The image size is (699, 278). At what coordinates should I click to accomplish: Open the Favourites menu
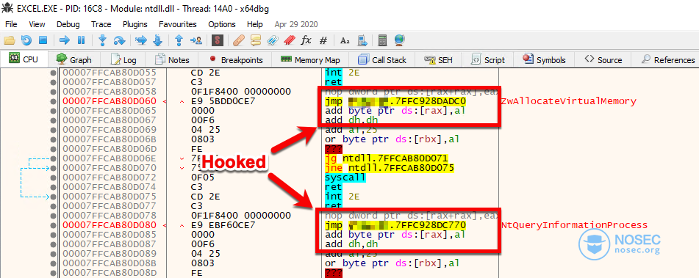(x=177, y=24)
